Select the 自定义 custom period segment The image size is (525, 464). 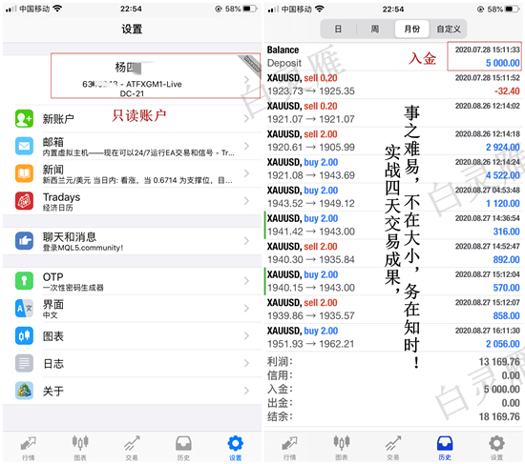tap(449, 30)
